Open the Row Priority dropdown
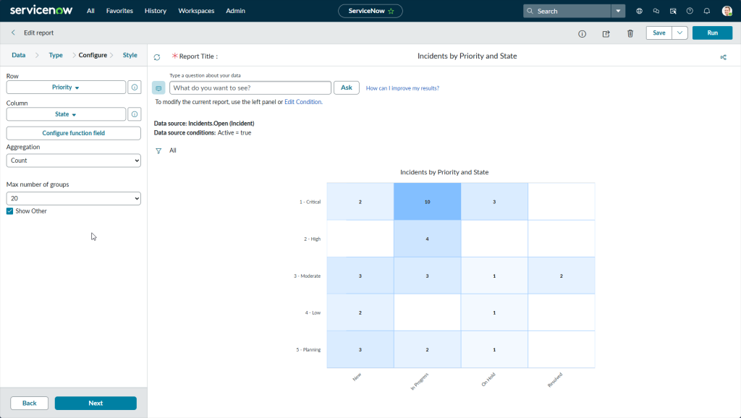 click(66, 88)
